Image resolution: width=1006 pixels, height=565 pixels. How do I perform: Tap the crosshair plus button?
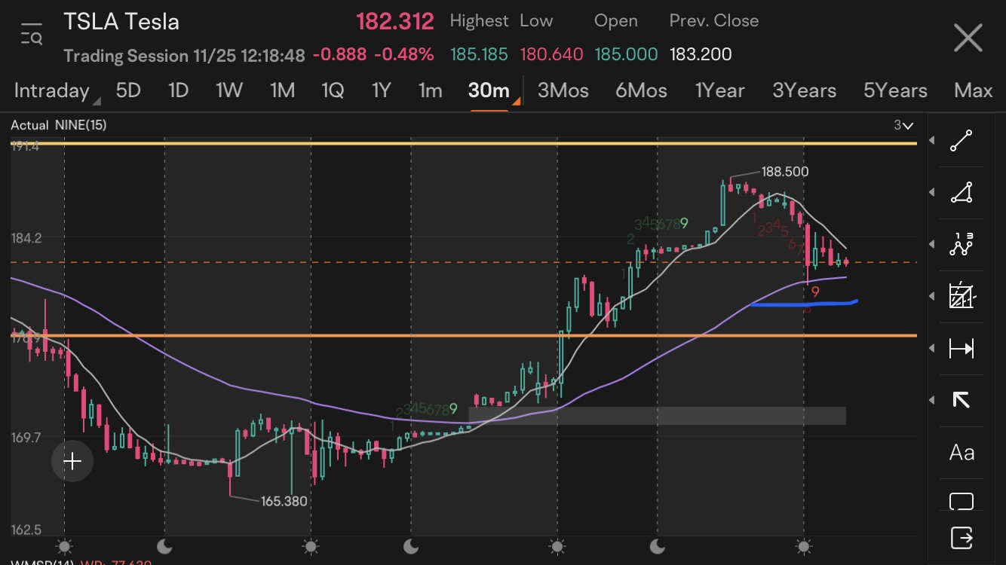(x=72, y=461)
